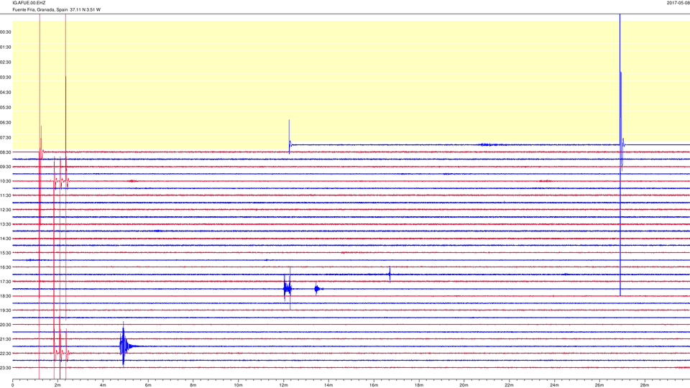Select the 03:30 time label
This screenshot has width=690, height=388.
click(x=6, y=78)
